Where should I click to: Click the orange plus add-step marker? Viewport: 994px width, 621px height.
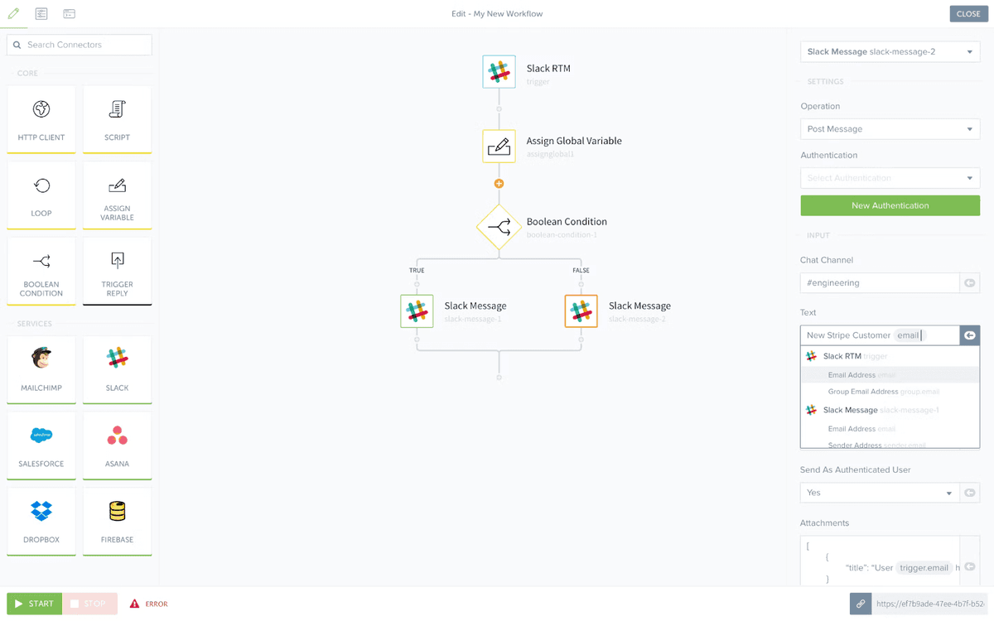click(x=499, y=183)
